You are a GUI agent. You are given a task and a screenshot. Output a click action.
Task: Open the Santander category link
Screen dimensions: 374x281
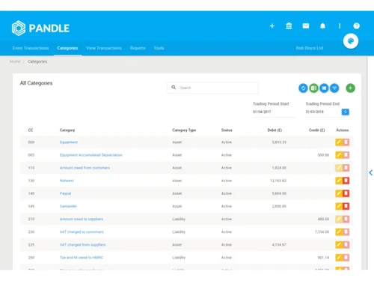(x=68, y=206)
